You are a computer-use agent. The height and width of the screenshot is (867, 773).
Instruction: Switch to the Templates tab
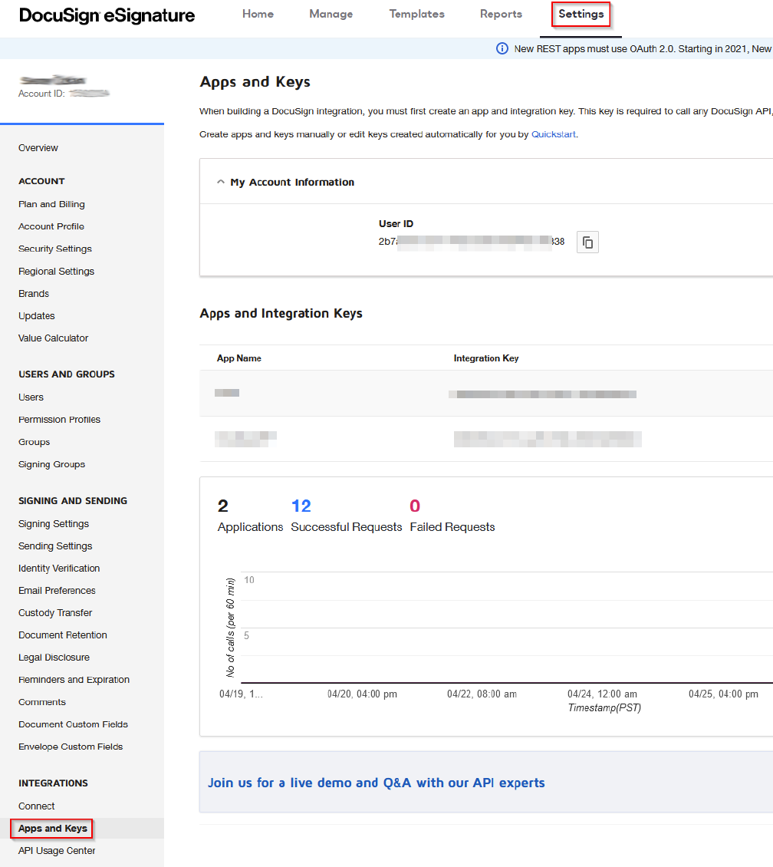click(416, 14)
